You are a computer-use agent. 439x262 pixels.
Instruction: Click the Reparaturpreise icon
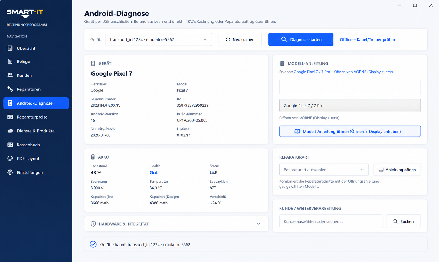pyautogui.click(x=10, y=117)
